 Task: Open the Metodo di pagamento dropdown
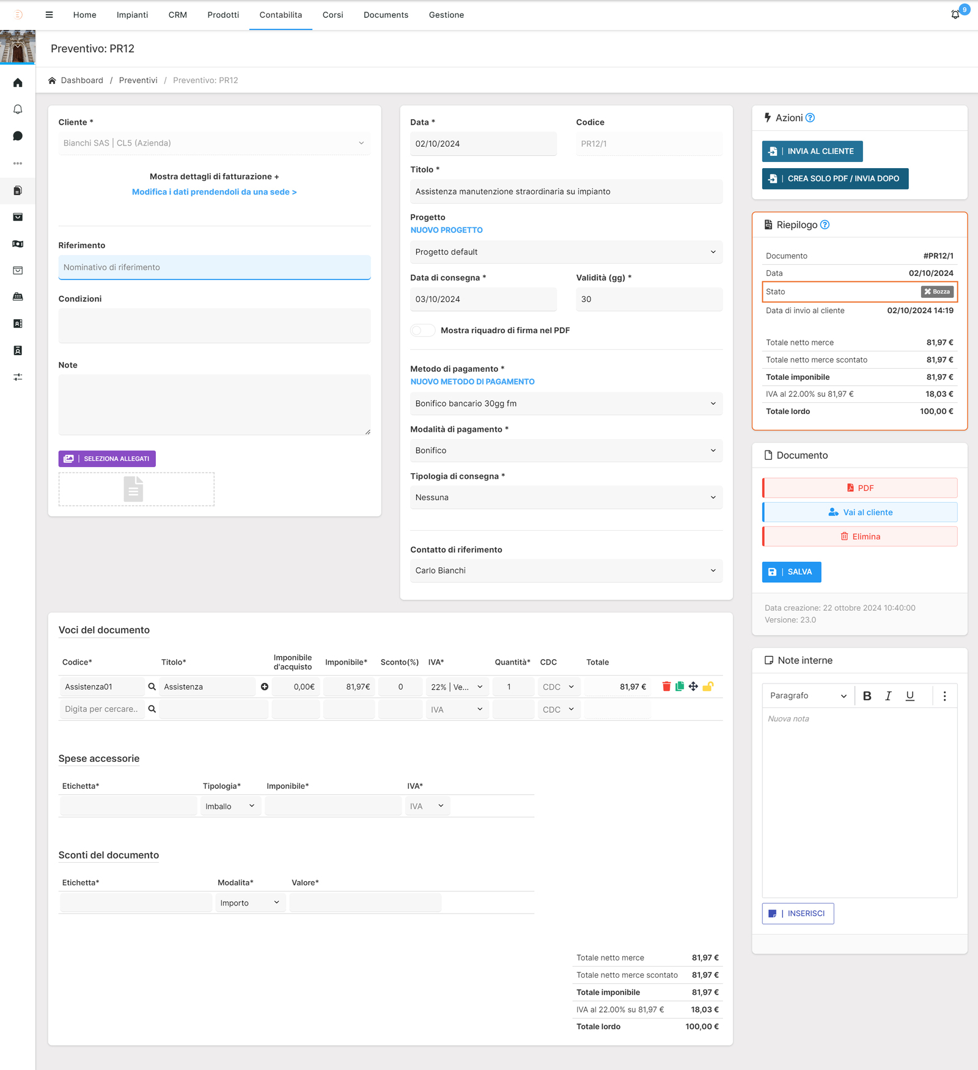tap(565, 404)
